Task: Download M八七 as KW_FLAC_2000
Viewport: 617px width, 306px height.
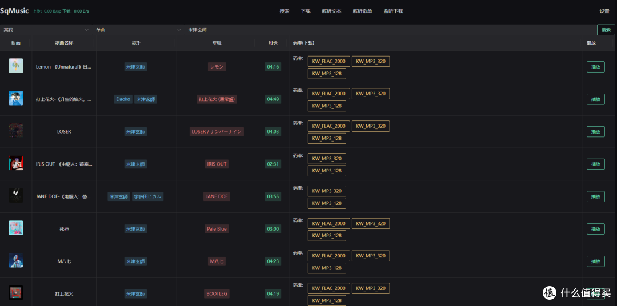Action: point(328,256)
